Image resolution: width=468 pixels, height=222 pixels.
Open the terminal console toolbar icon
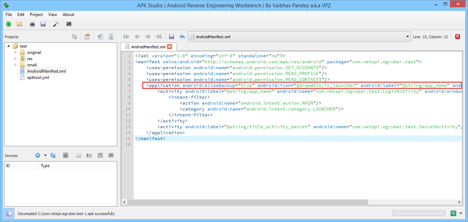point(69,24)
